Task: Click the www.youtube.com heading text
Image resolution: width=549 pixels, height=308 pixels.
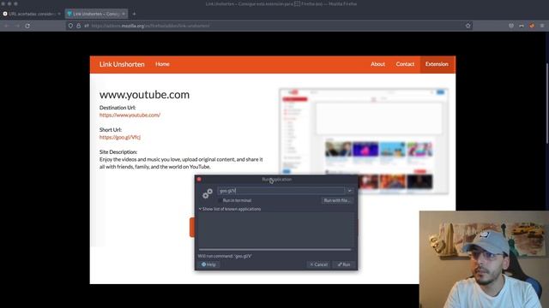Action: click(x=144, y=95)
